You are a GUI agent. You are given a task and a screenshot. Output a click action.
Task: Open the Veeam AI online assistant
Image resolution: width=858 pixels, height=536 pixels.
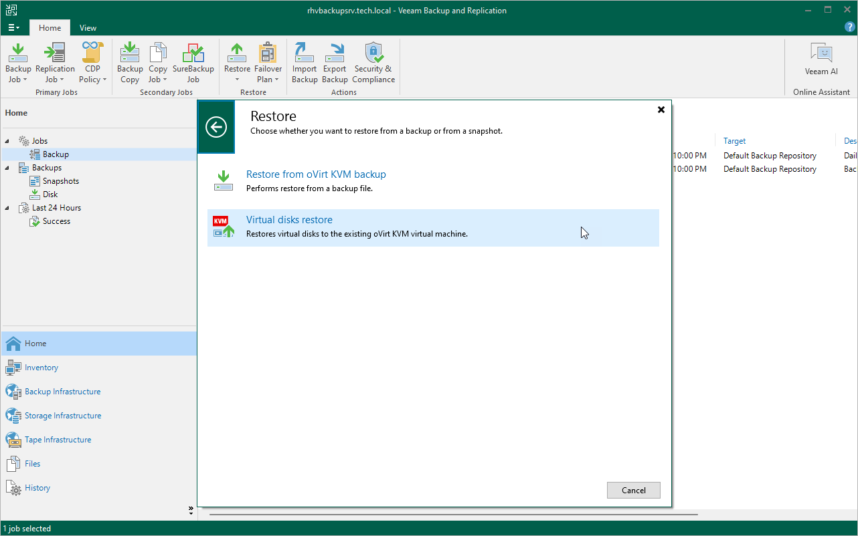(821, 59)
